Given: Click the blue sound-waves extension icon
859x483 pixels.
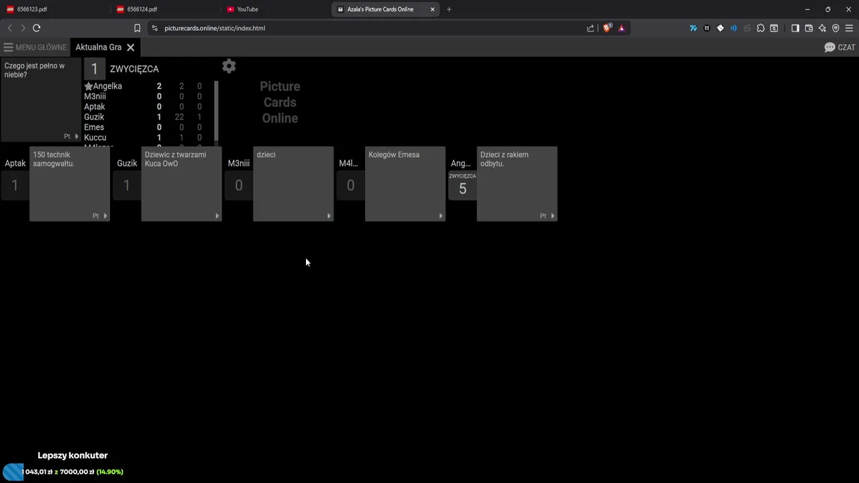Looking at the screenshot, I should (x=734, y=28).
